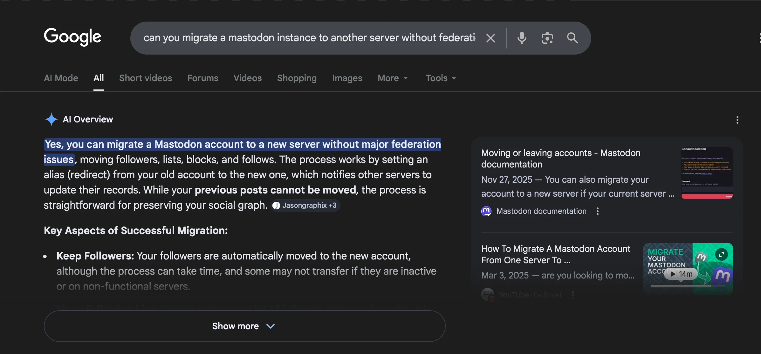Screen dimensions: 761x354
Task: Switch to AI Mode
Action: point(61,78)
